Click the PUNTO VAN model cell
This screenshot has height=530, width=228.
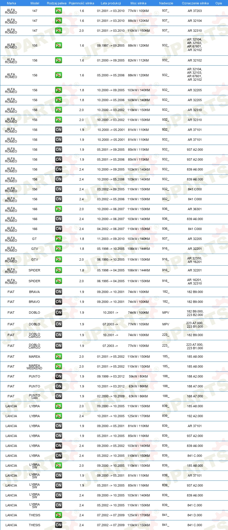34,396
